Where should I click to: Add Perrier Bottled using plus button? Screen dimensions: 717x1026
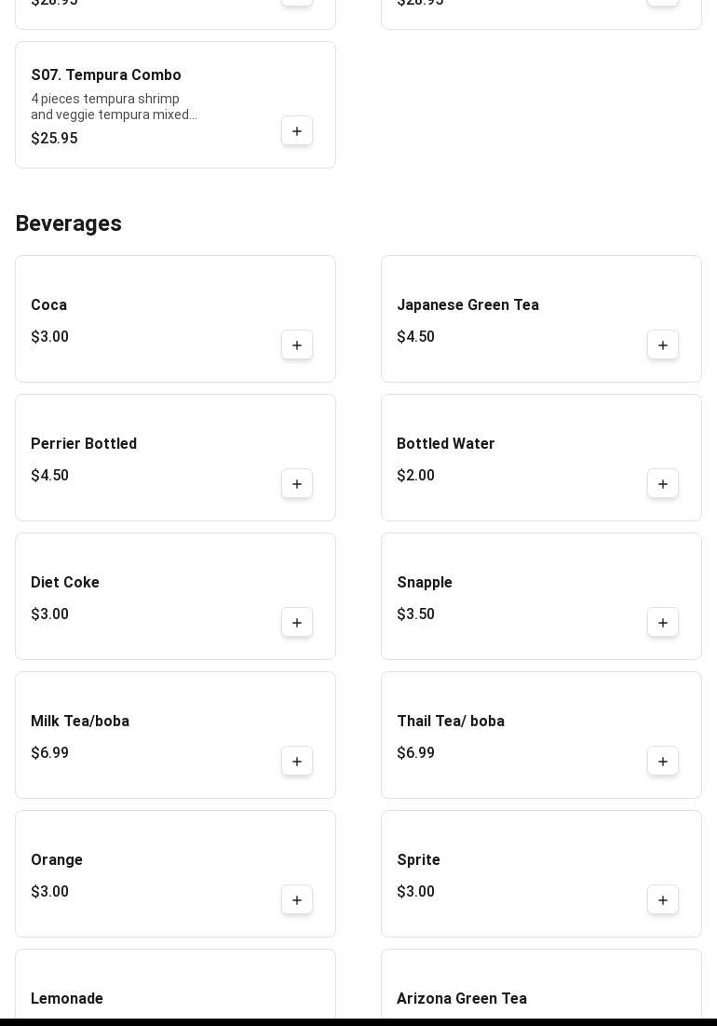pyautogui.click(x=297, y=484)
